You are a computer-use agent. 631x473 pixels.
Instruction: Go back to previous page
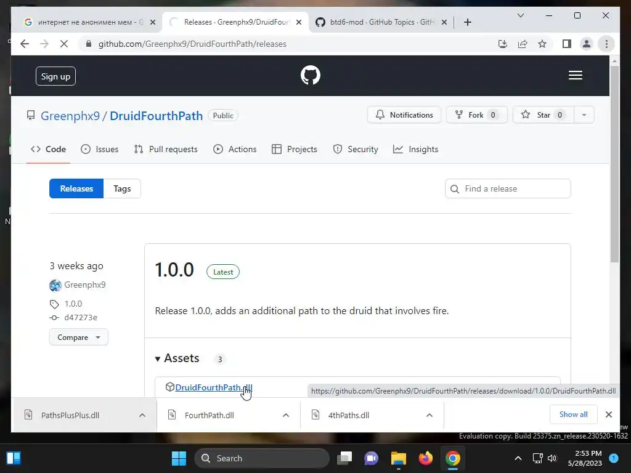pos(25,44)
